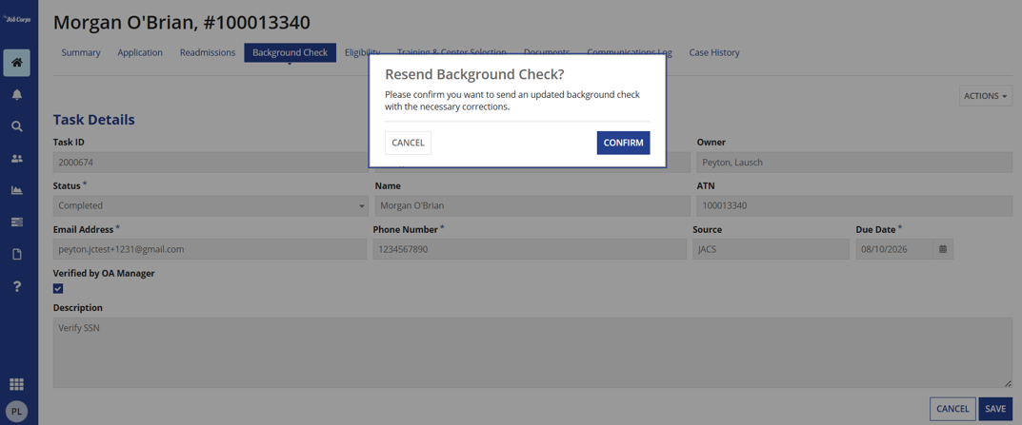The width and height of the screenshot is (1022, 425).
Task: Click the Due Date field
Action: click(894, 249)
